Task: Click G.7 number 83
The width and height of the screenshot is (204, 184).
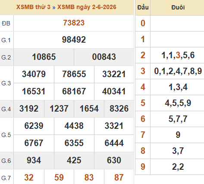Action: (x=89, y=178)
